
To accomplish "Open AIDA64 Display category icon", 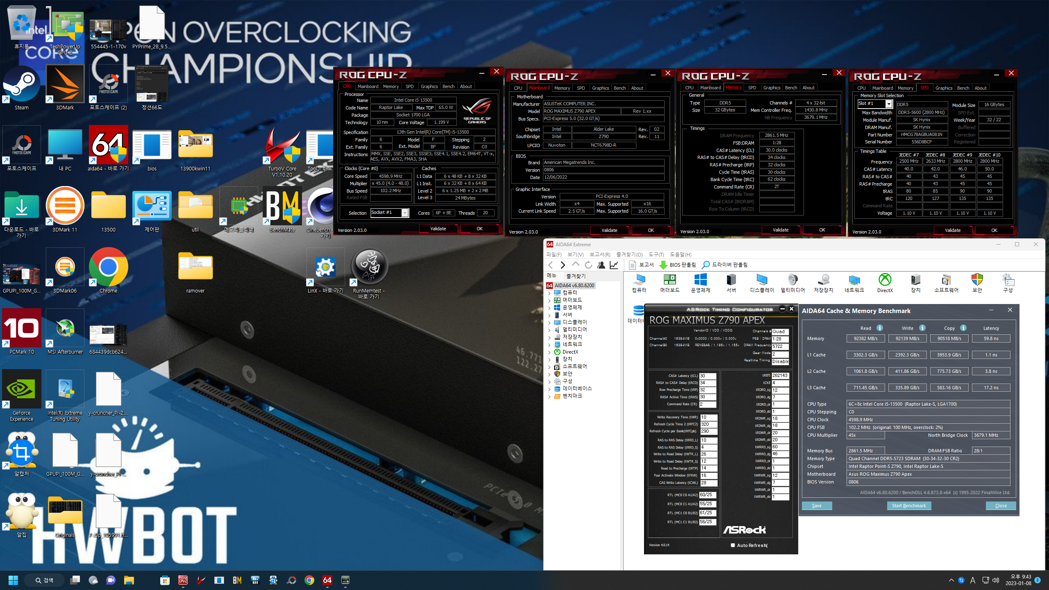I will (x=762, y=283).
